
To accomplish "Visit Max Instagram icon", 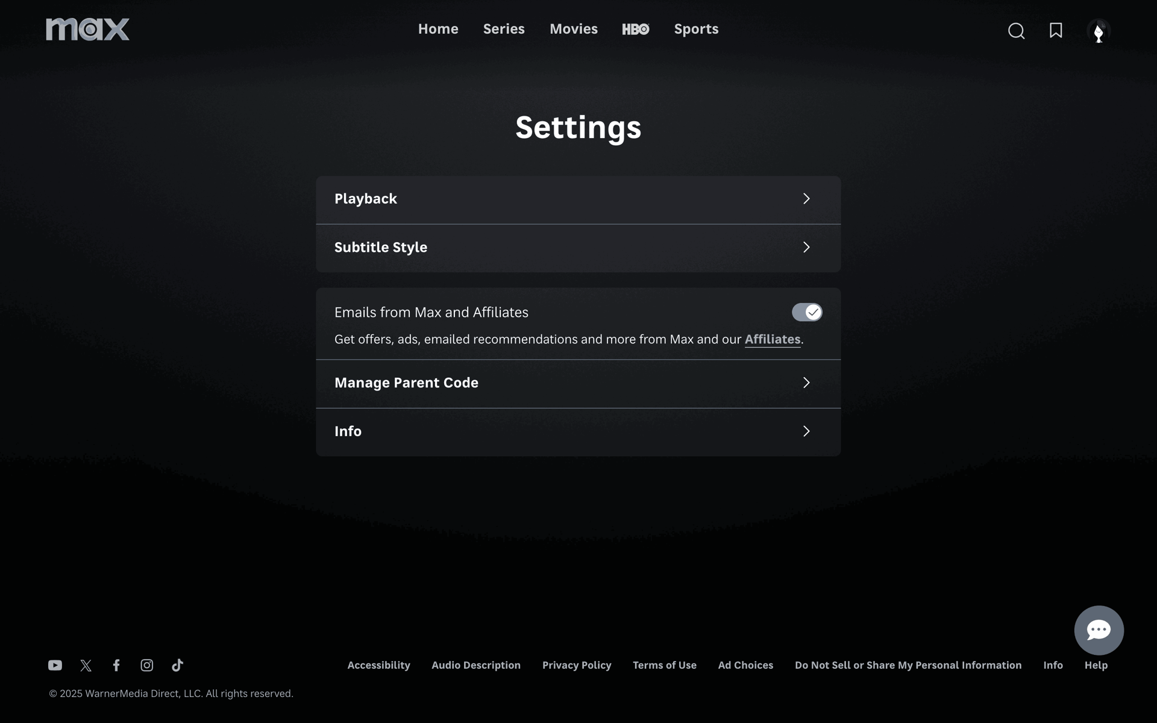I will (x=147, y=665).
